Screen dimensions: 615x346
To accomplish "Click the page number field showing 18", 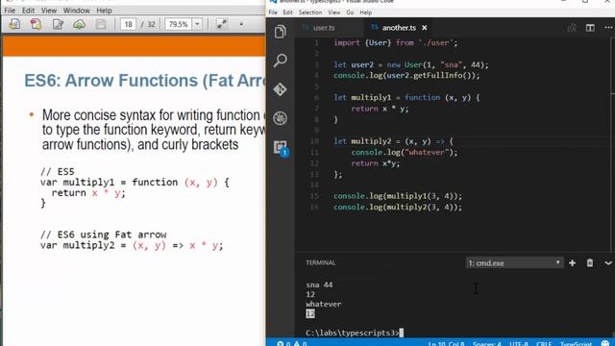I will (128, 24).
